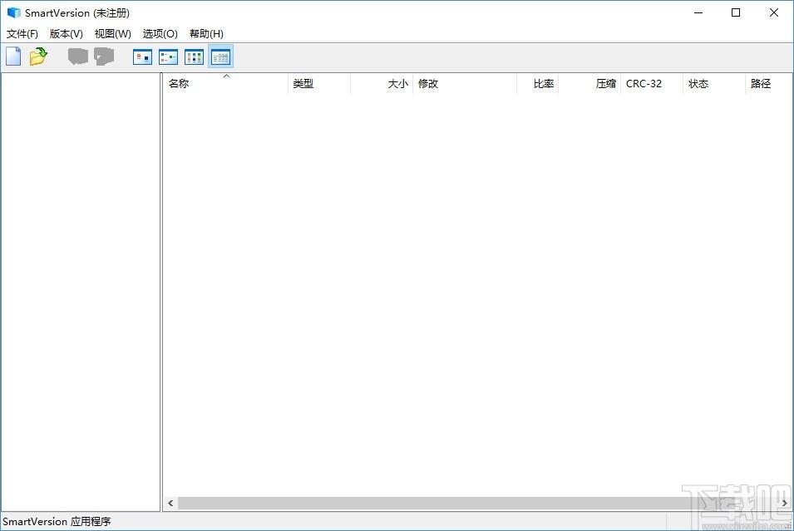The width and height of the screenshot is (794, 531).
Task: Click the sort arrow above the 名称 column
Action: (226, 76)
